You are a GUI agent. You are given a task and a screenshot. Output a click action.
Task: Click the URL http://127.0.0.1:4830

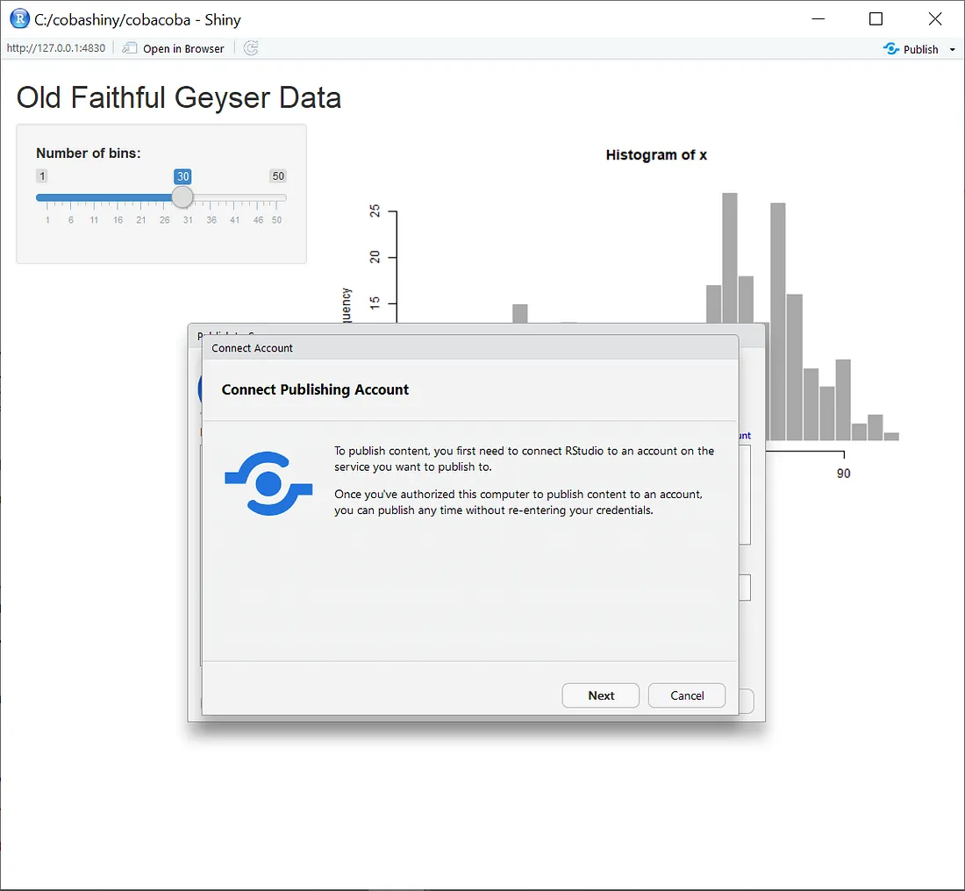coord(56,48)
